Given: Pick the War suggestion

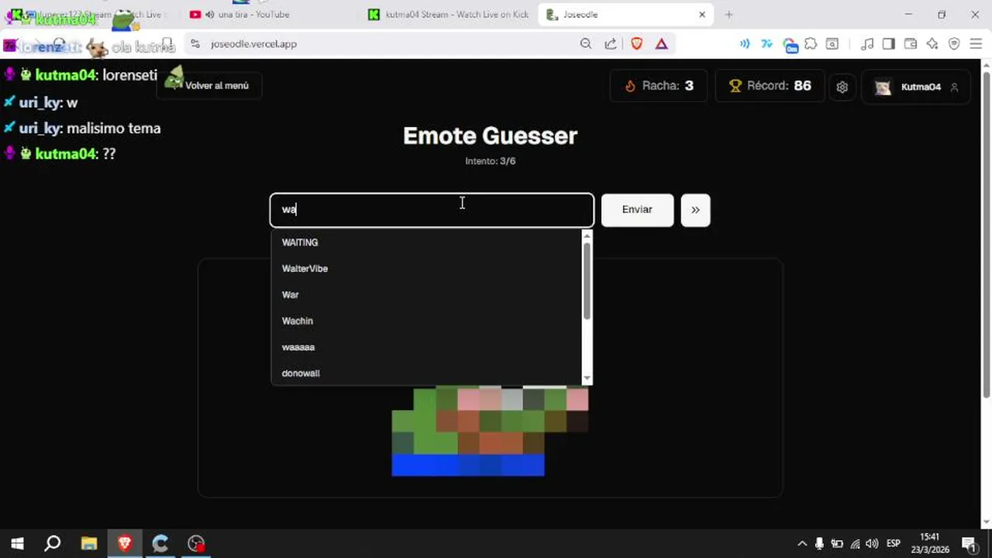Looking at the screenshot, I should tap(426, 295).
